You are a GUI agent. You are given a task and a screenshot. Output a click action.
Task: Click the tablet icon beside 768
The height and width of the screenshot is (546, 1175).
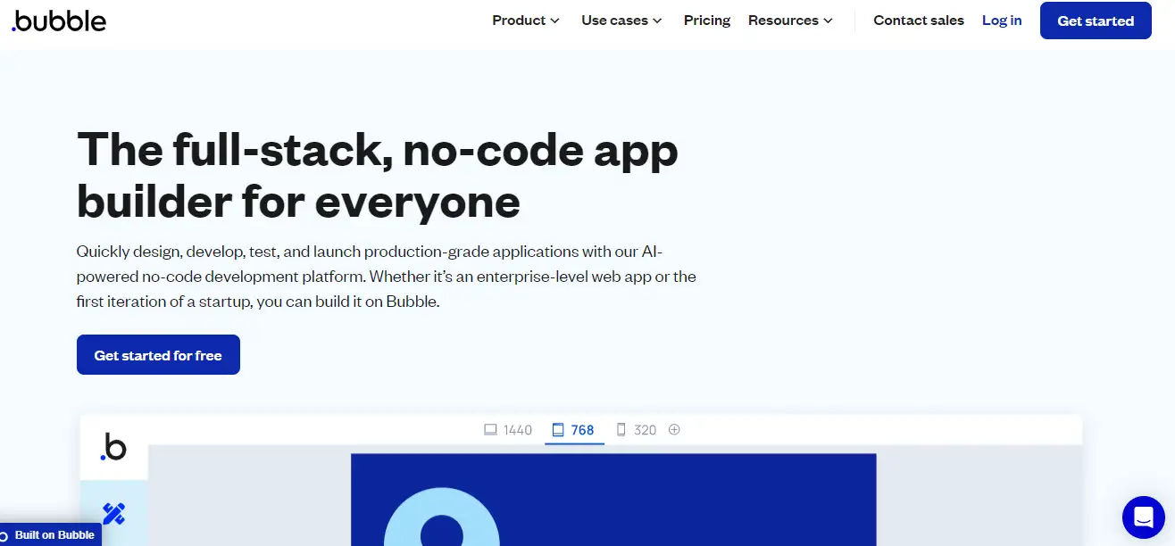coord(558,430)
